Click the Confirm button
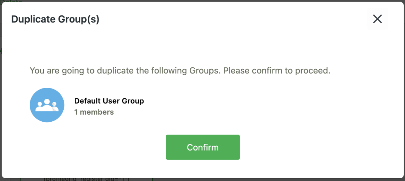405x181 pixels. pyautogui.click(x=202, y=147)
